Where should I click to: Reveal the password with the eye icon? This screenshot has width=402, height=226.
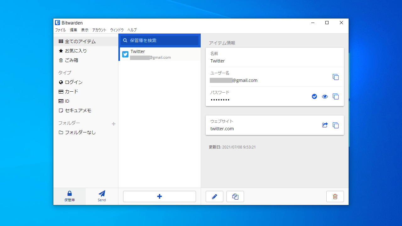point(325,96)
